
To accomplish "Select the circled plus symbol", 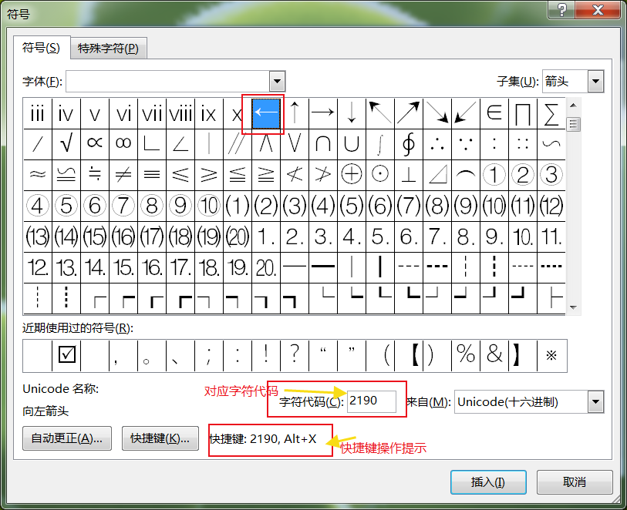I will [x=351, y=174].
